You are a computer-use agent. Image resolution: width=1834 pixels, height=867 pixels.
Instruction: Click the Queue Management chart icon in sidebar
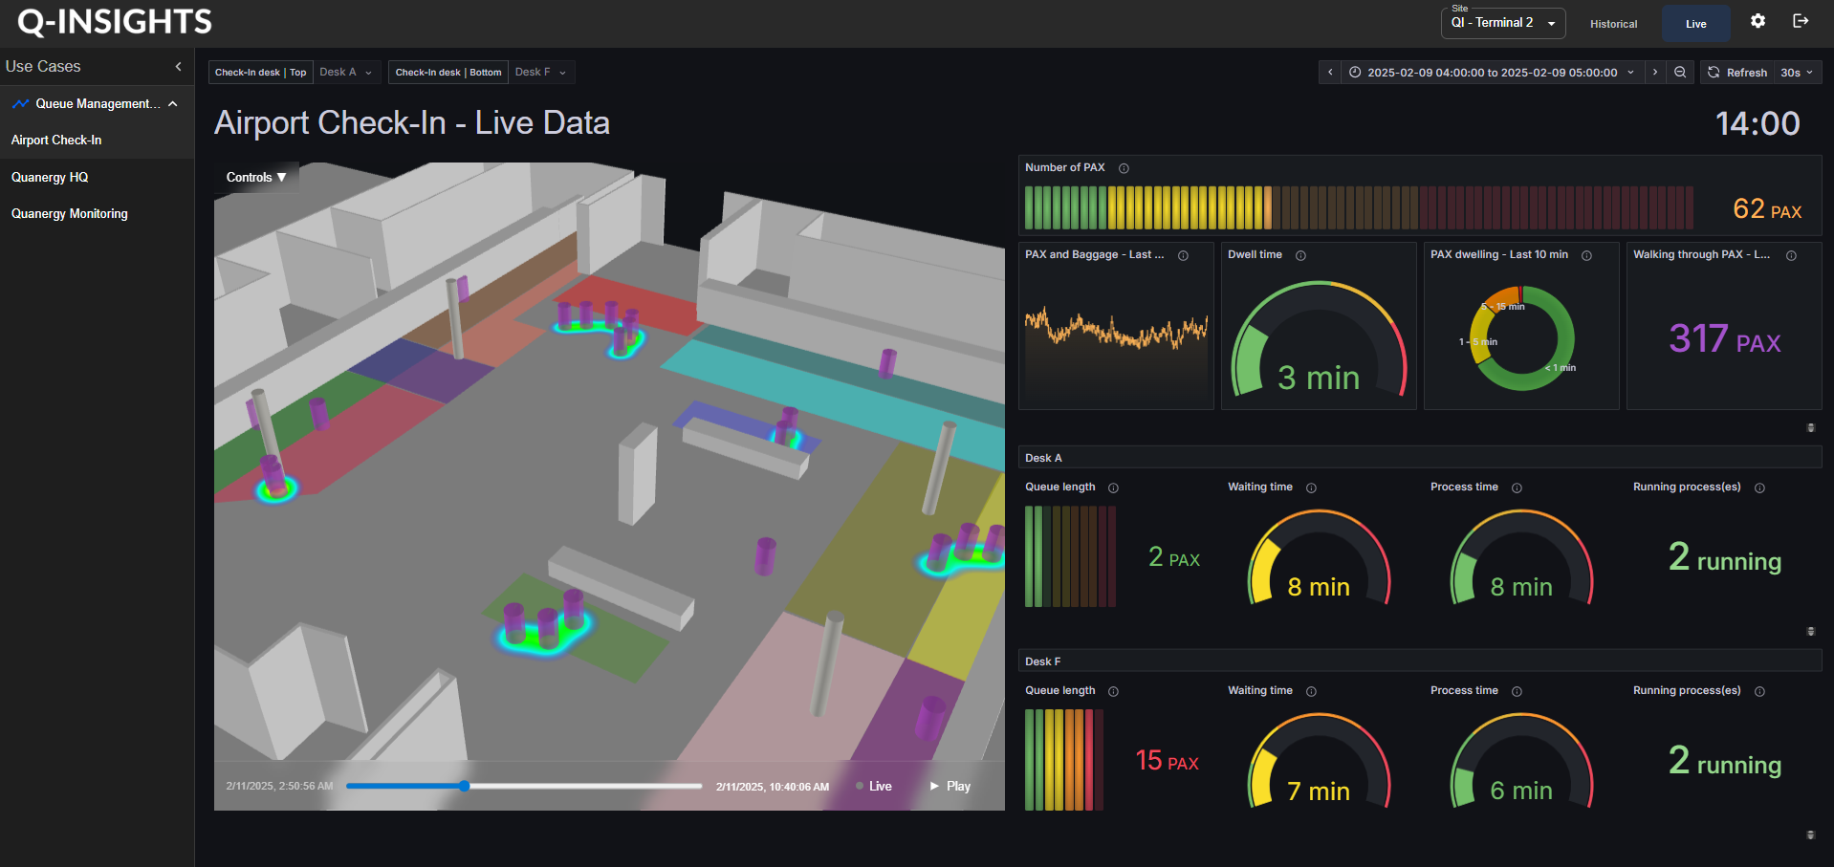pyautogui.click(x=21, y=103)
